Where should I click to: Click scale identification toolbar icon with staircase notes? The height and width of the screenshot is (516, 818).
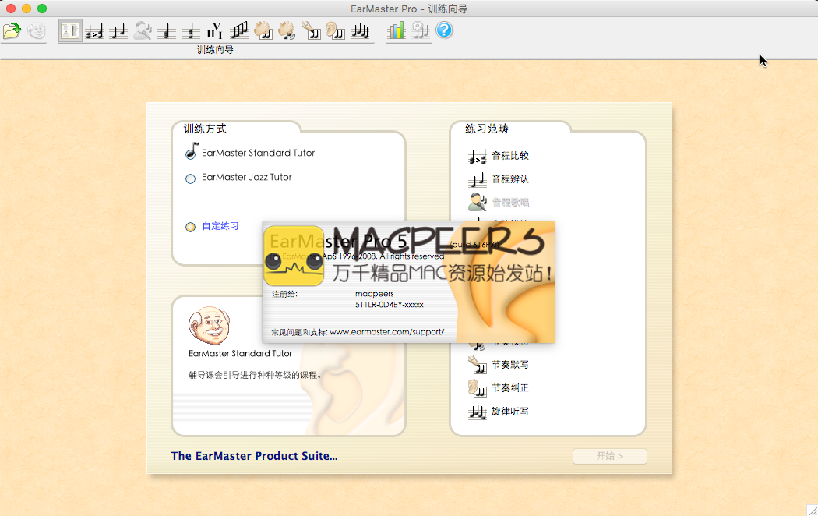point(239,31)
